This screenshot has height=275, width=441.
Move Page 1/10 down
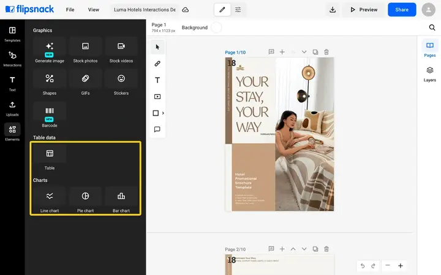[304, 52]
